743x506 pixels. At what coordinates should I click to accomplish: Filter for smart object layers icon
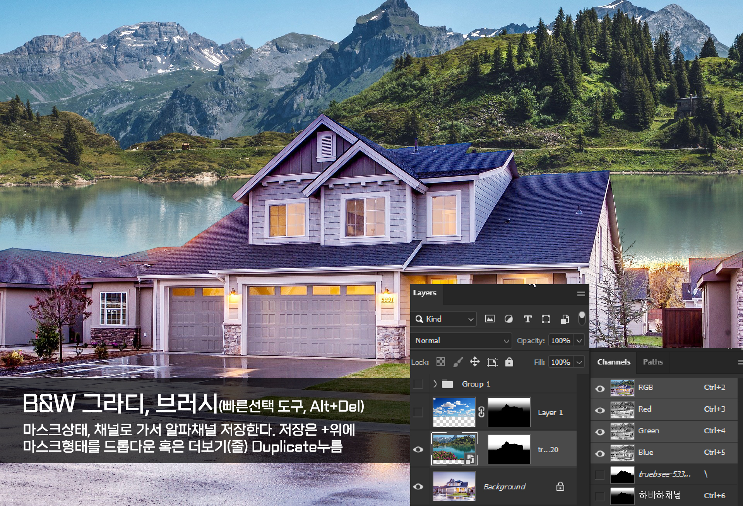click(565, 319)
